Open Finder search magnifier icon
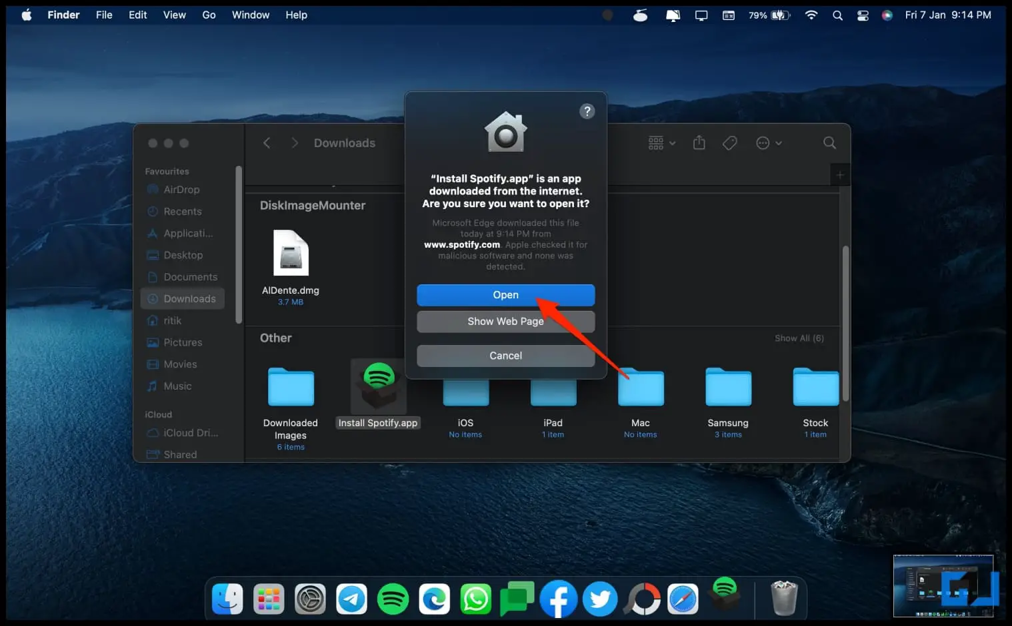The height and width of the screenshot is (626, 1012). pos(829,143)
